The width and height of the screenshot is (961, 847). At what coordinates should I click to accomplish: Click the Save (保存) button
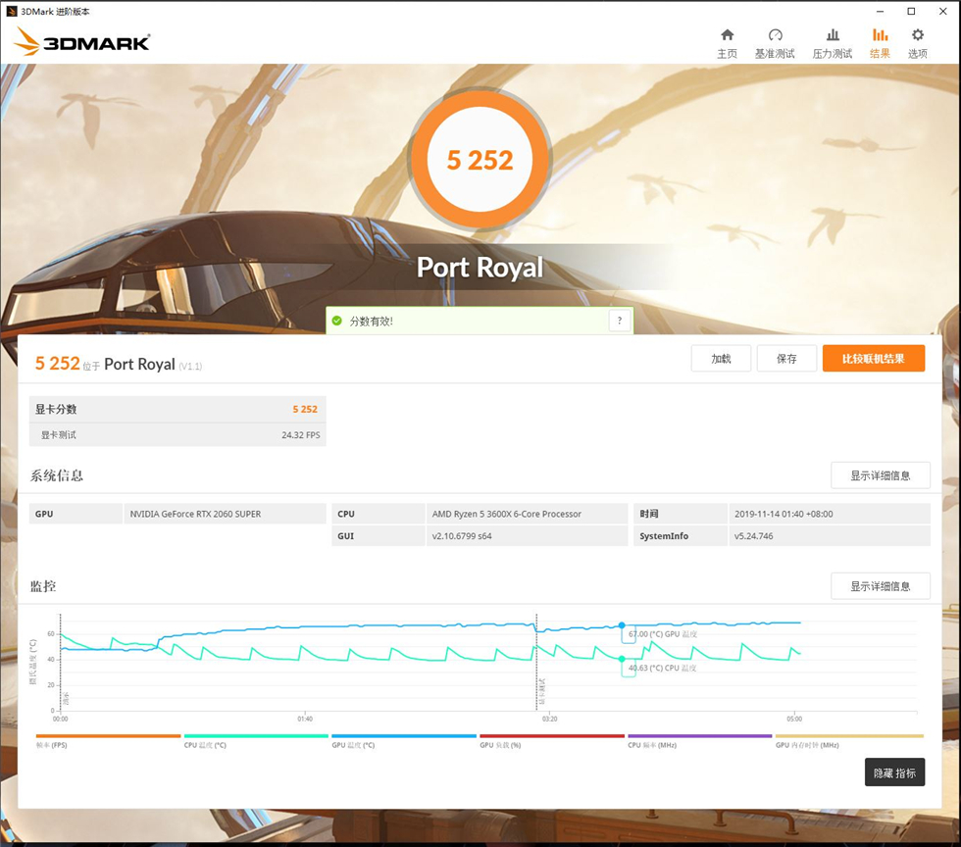pyautogui.click(x=786, y=359)
